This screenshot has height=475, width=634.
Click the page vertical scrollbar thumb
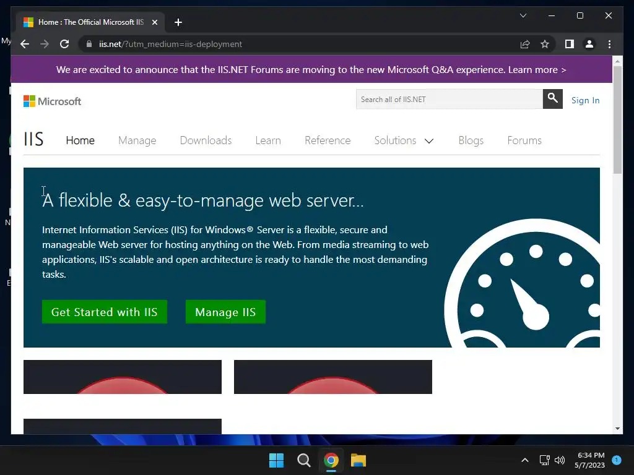click(x=617, y=120)
